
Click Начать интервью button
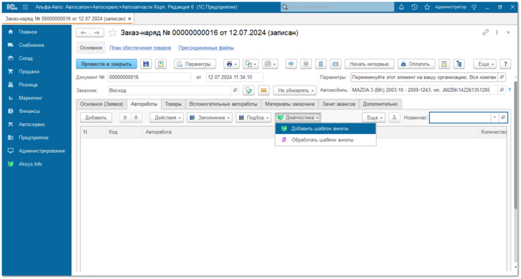[x=369, y=64]
